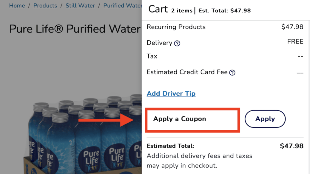Select the bold Estimated Total amount
This screenshot has width=310, height=174.
pyautogui.click(x=292, y=146)
